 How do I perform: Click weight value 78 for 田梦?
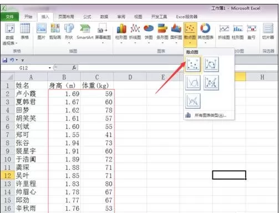[97, 110]
